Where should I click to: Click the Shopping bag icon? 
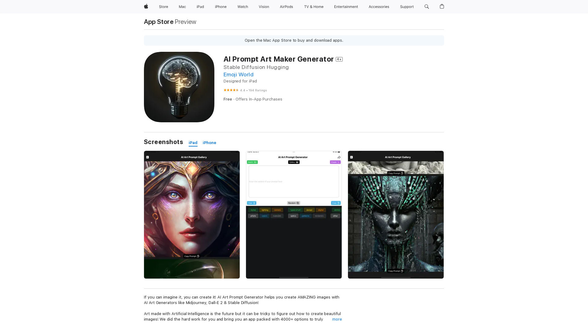click(442, 7)
